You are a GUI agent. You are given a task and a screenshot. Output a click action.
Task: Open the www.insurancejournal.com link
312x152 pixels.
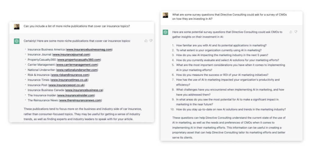pyautogui.click(x=71, y=55)
